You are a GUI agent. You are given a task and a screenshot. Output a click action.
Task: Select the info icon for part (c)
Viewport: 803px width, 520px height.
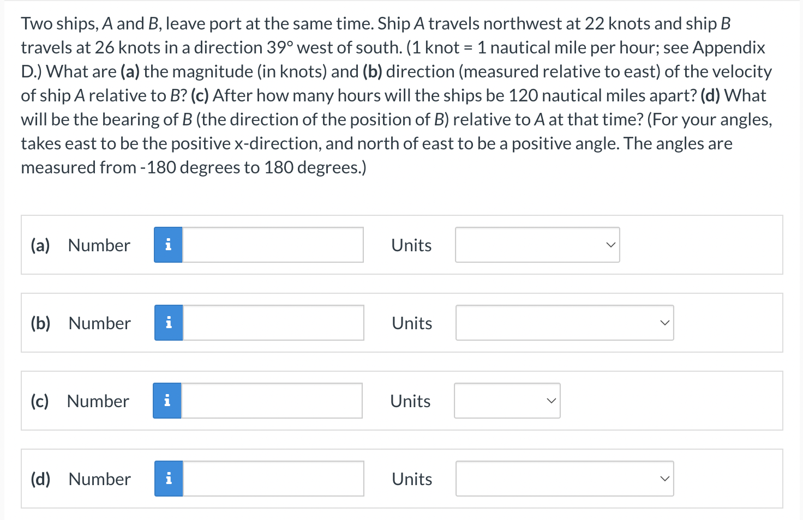(166, 401)
